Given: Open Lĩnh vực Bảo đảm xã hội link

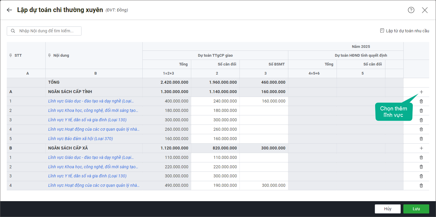Looking at the screenshot, I should 80,139.
